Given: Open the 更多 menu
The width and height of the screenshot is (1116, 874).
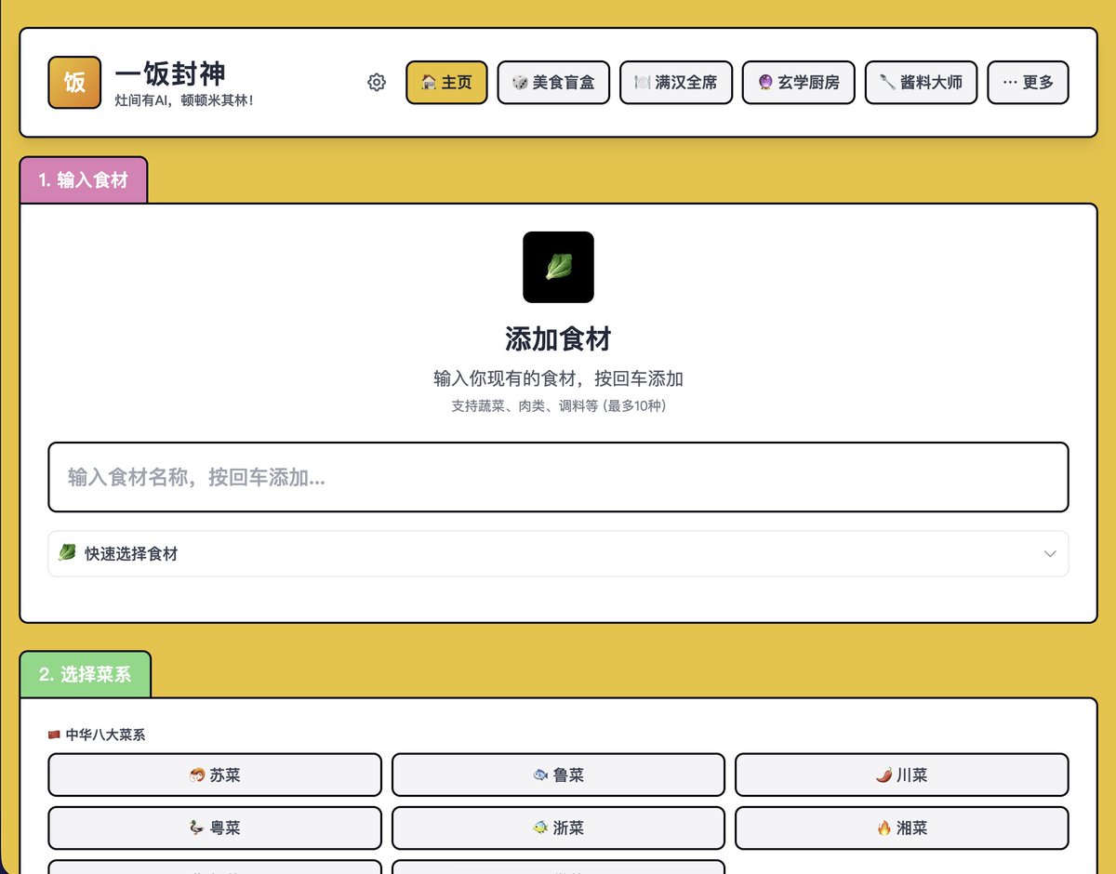Looking at the screenshot, I should [1028, 83].
